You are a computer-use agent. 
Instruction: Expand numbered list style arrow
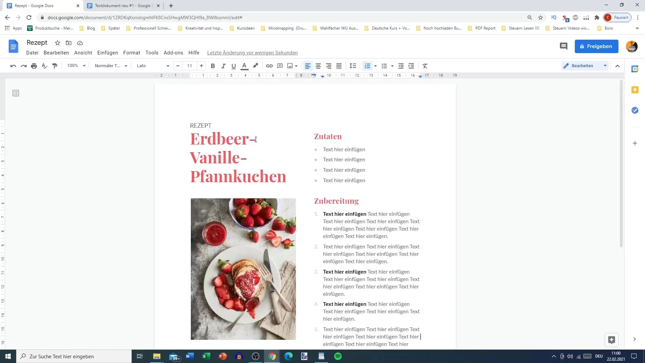coord(375,66)
